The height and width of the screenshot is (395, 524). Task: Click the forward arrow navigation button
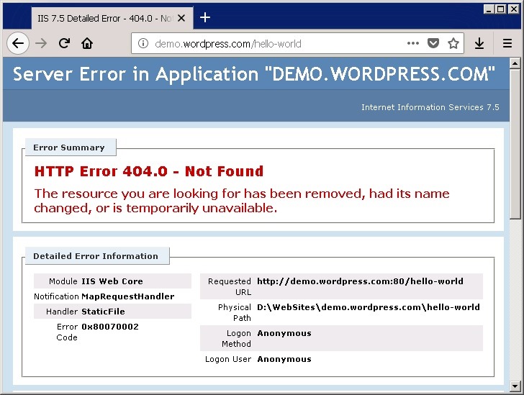(41, 43)
